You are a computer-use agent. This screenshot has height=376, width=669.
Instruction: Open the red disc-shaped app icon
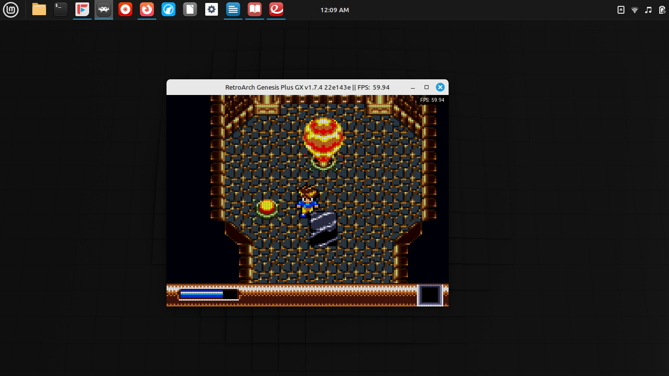(x=125, y=9)
